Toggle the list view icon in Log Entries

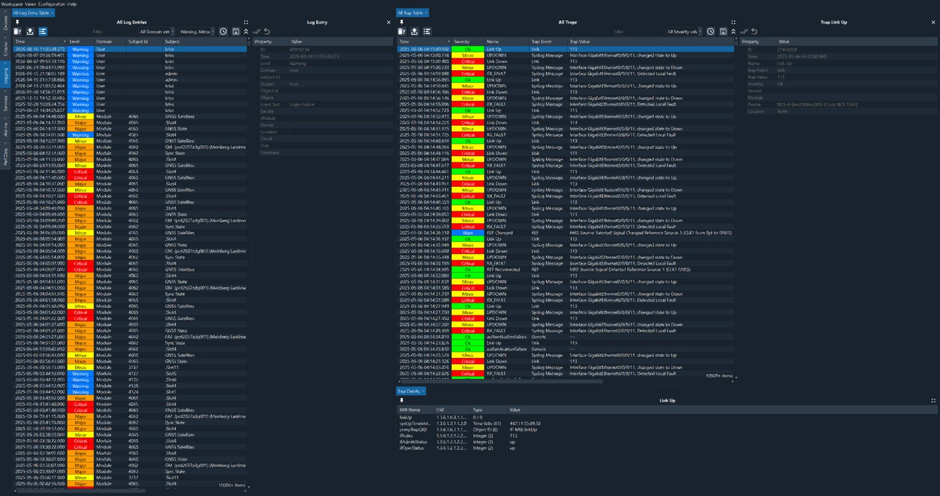tap(43, 31)
